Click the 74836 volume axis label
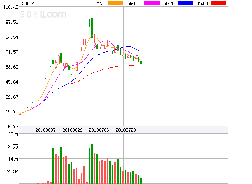 point(12,171)
